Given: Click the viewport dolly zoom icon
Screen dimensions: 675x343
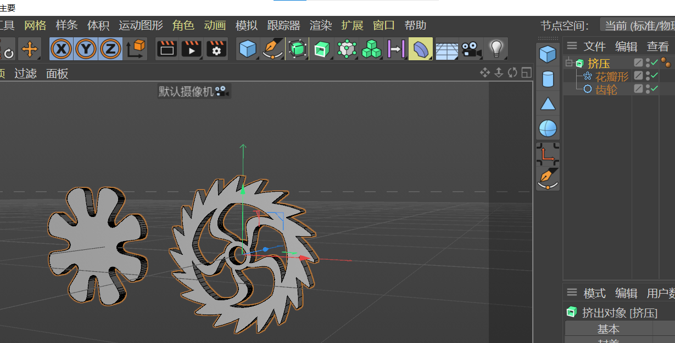Looking at the screenshot, I should coord(499,72).
